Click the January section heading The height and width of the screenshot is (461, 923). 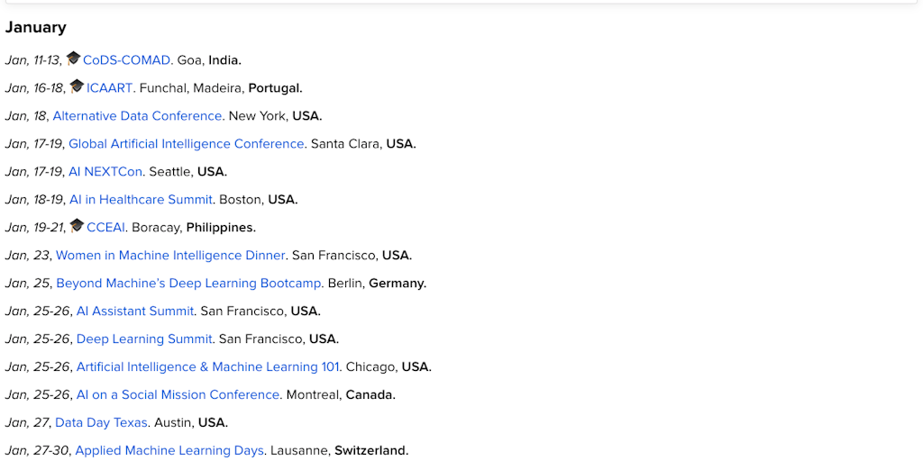pos(36,28)
